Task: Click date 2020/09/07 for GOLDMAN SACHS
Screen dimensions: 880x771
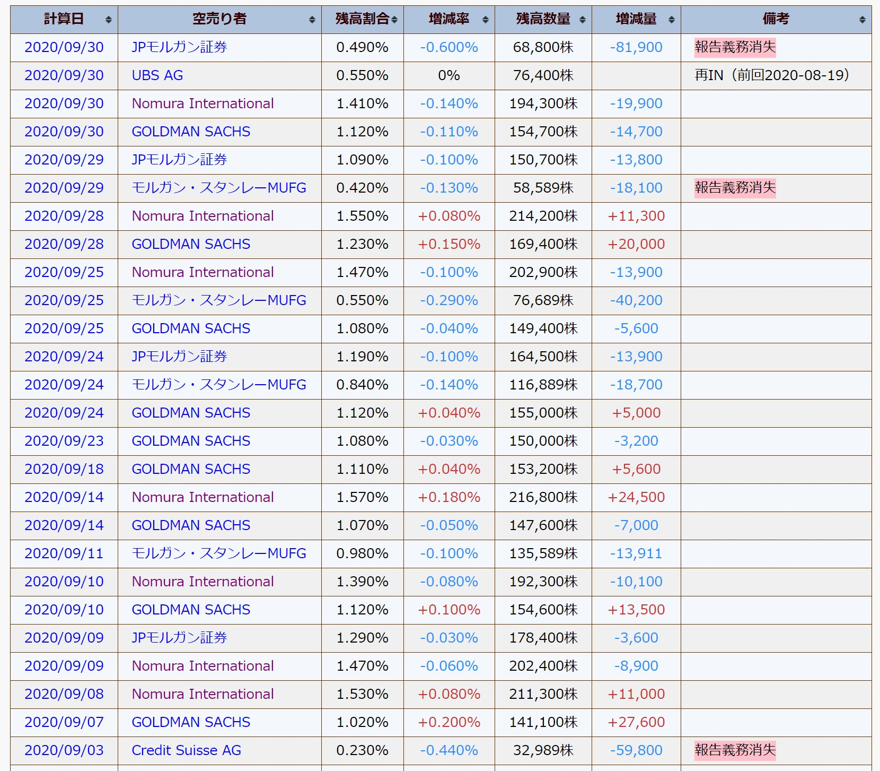Action: point(64,722)
